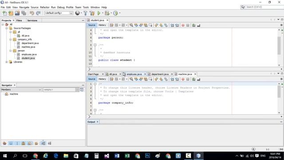The image size is (284, 160).
Task: Click the machine.java editor vertical scrollbar
Action: (x=279, y=92)
